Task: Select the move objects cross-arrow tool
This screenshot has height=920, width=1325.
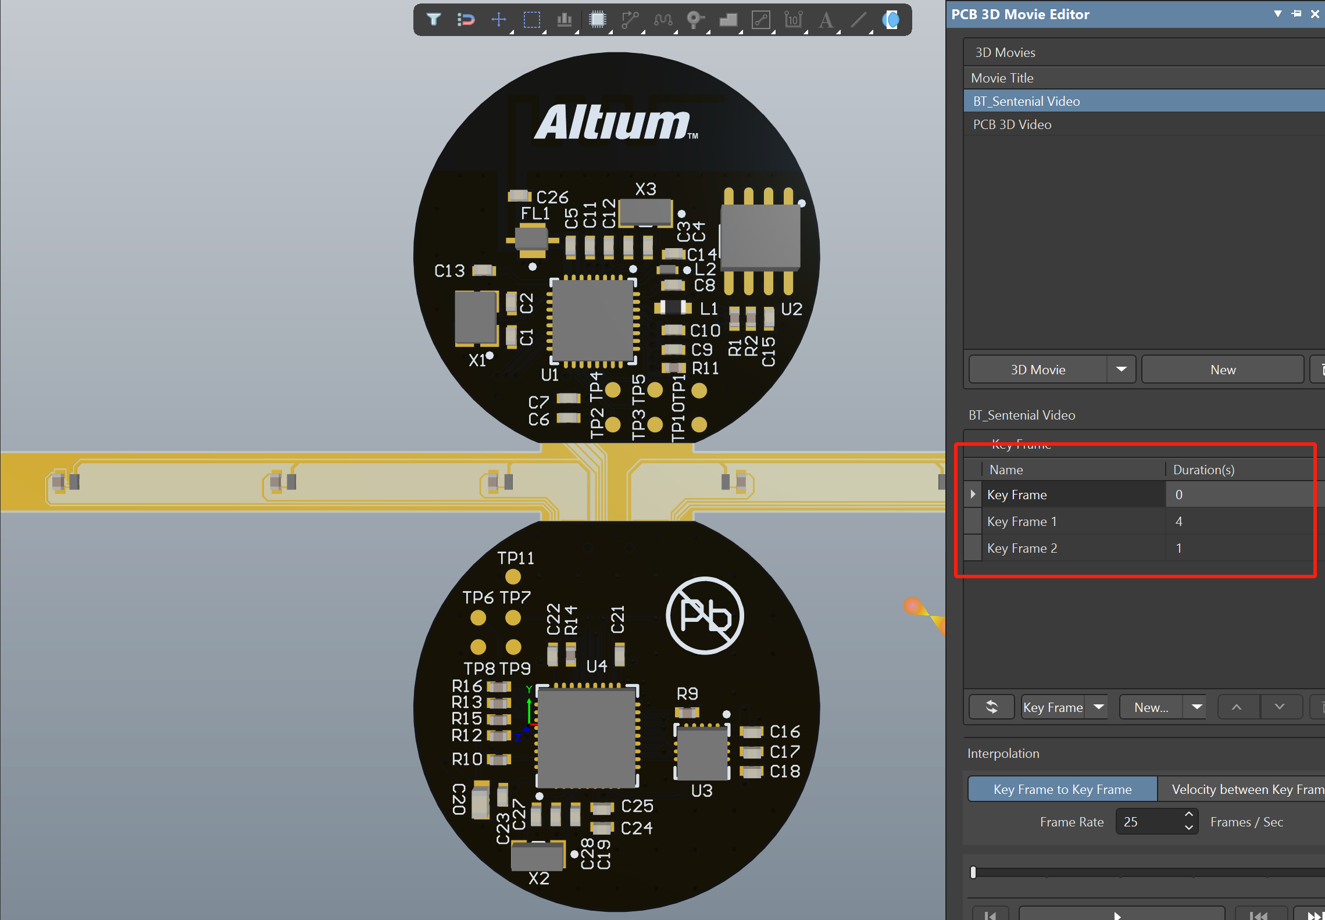Action: coord(499,20)
